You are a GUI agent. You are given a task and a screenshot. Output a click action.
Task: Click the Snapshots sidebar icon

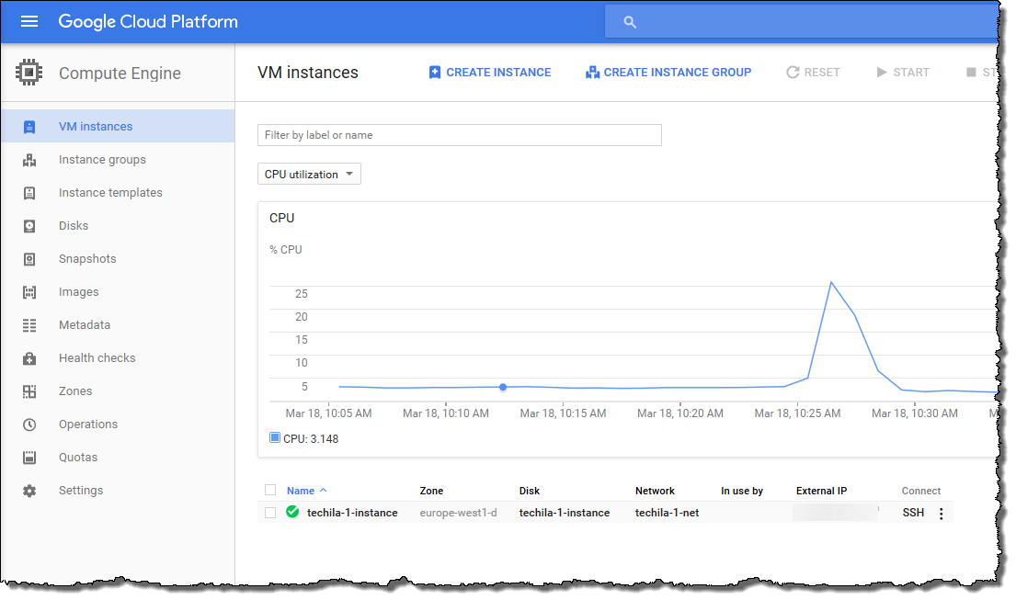[x=29, y=259]
